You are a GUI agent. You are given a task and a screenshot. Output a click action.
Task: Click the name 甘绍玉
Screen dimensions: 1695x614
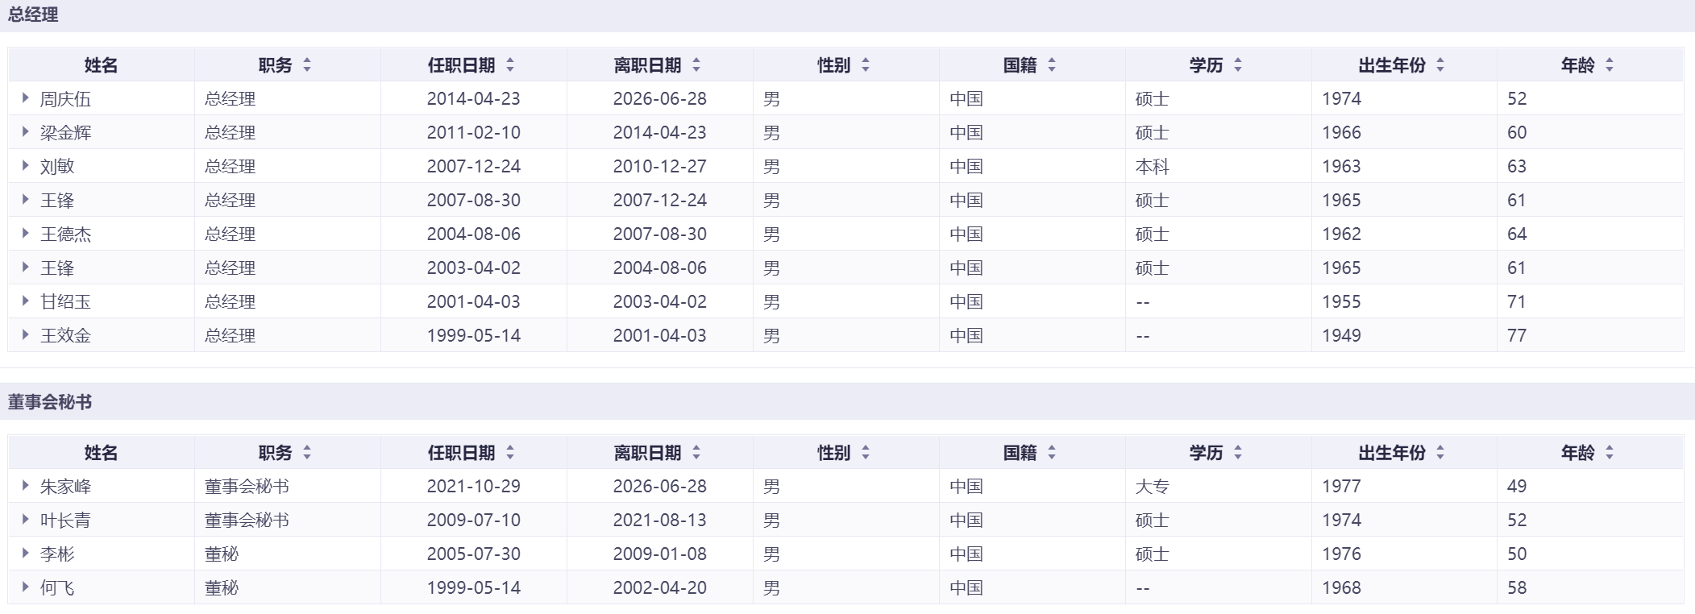[66, 302]
